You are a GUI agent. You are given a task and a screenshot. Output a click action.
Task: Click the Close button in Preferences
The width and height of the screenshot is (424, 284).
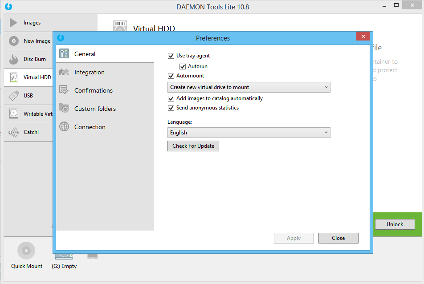338,238
